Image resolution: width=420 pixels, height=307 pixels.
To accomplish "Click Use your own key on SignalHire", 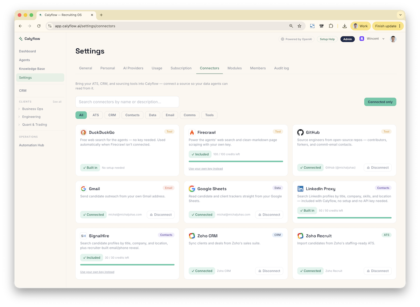I will [97, 272].
